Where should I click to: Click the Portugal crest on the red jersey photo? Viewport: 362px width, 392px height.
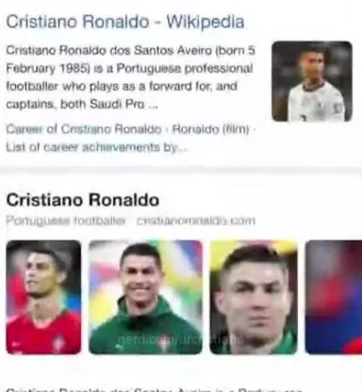click(x=58, y=344)
